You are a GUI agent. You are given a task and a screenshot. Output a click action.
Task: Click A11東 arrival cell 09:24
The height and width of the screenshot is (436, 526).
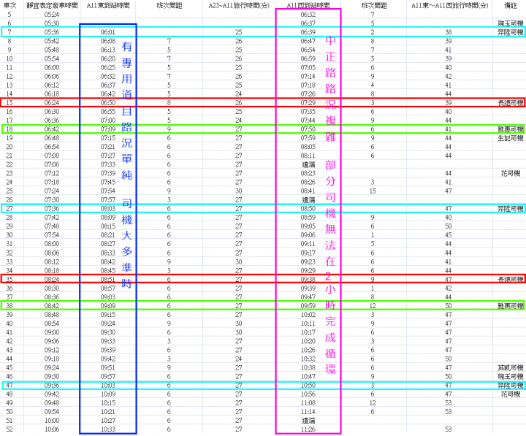(x=107, y=324)
